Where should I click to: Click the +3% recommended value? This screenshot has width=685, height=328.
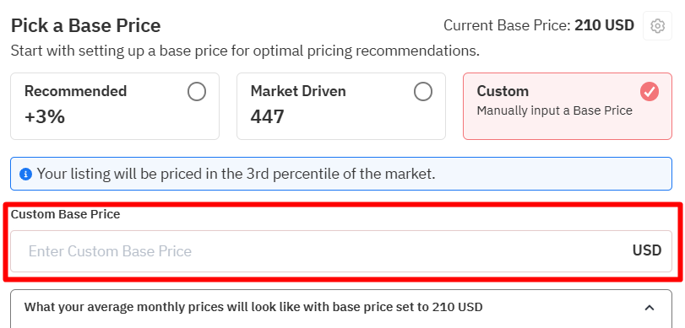tap(45, 117)
